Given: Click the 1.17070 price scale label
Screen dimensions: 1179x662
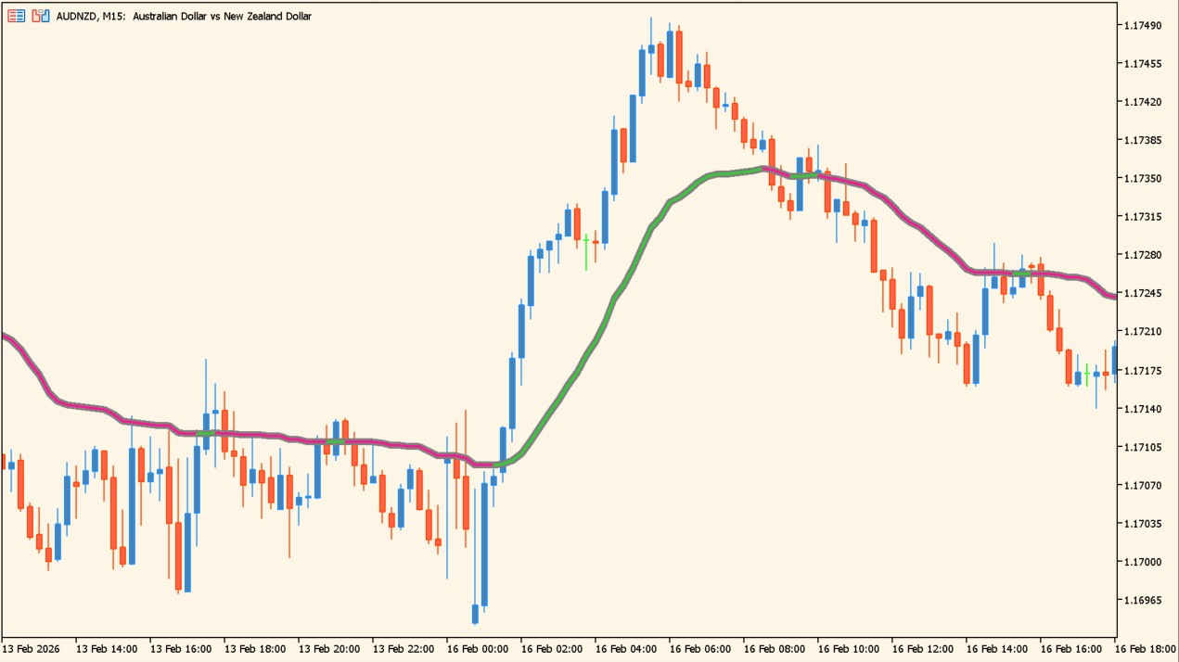Looking at the screenshot, I should coord(1142,485).
